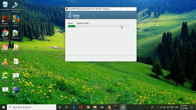Click the 'Status:' label in installer
196x110 pixels.
70,23
